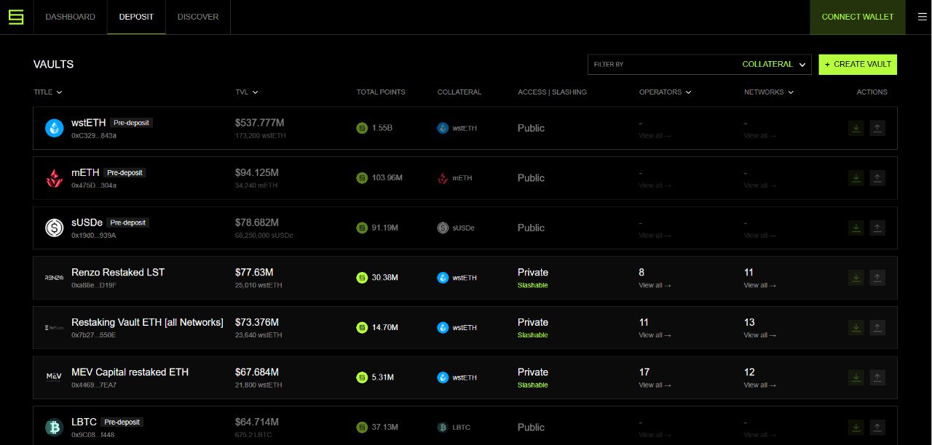Click the withdraw icon for Restaking Vault ETH

point(877,327)
